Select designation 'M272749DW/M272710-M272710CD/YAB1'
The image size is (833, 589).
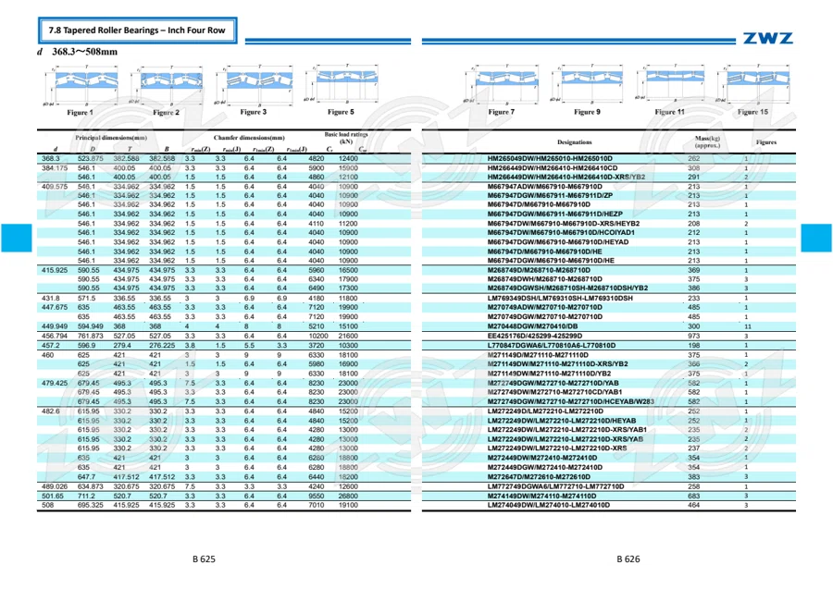point(554,392)
